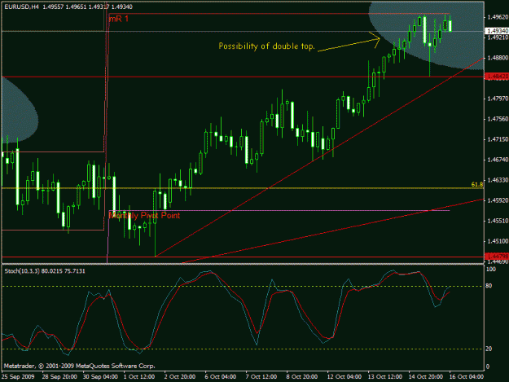Click price scale value 1.49620

(x=498, y=17)
